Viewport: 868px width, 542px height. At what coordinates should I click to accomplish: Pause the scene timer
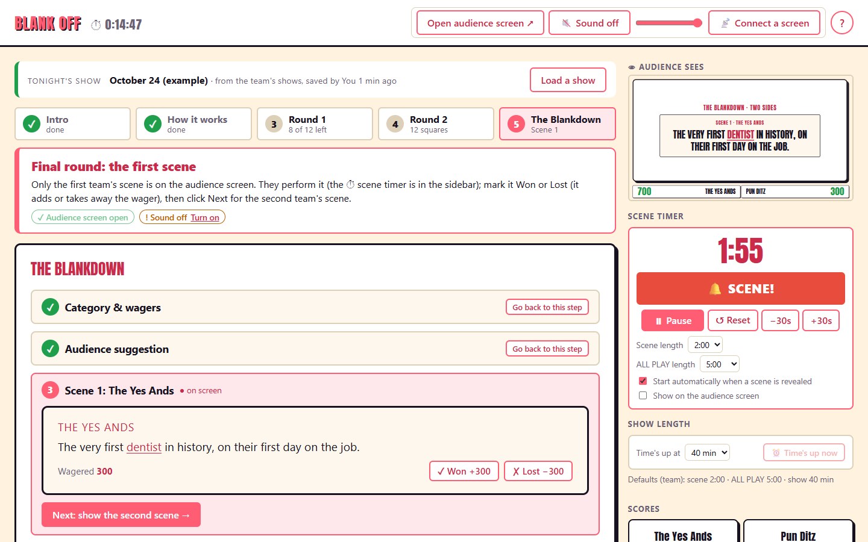point(673,321)
